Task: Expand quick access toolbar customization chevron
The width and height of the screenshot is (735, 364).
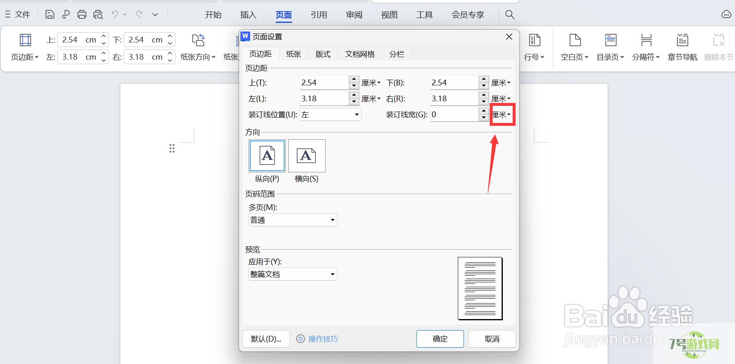Action: (155, 15)
